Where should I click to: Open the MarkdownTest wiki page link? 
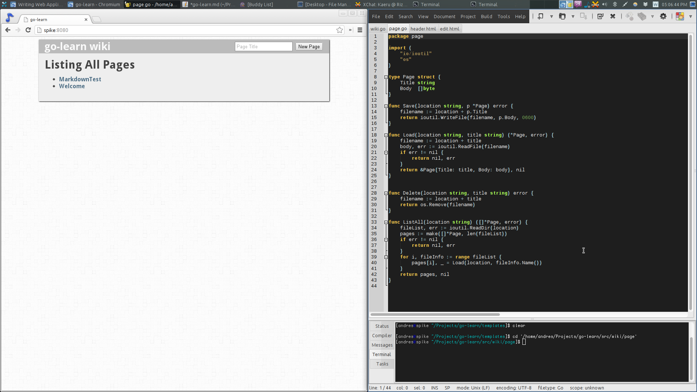click(80, 79)
